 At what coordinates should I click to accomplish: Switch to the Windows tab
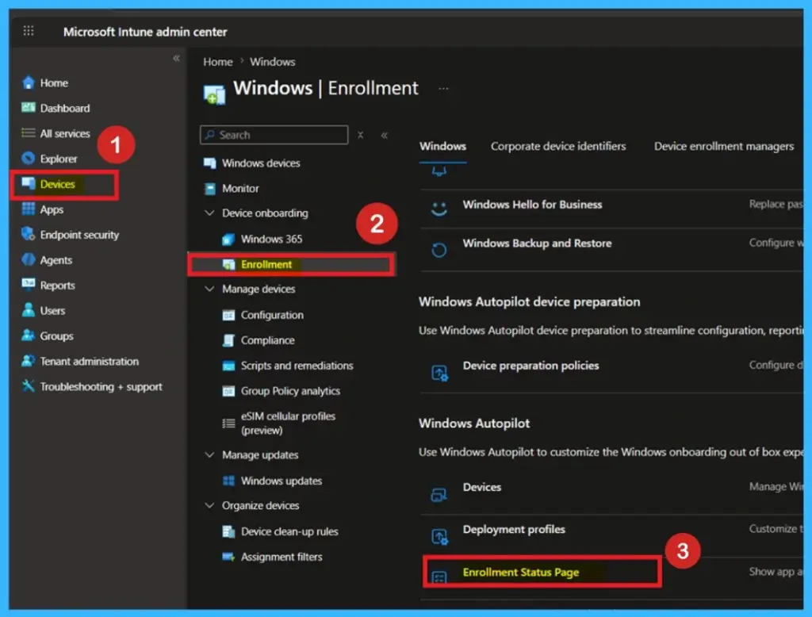[442, 146]
